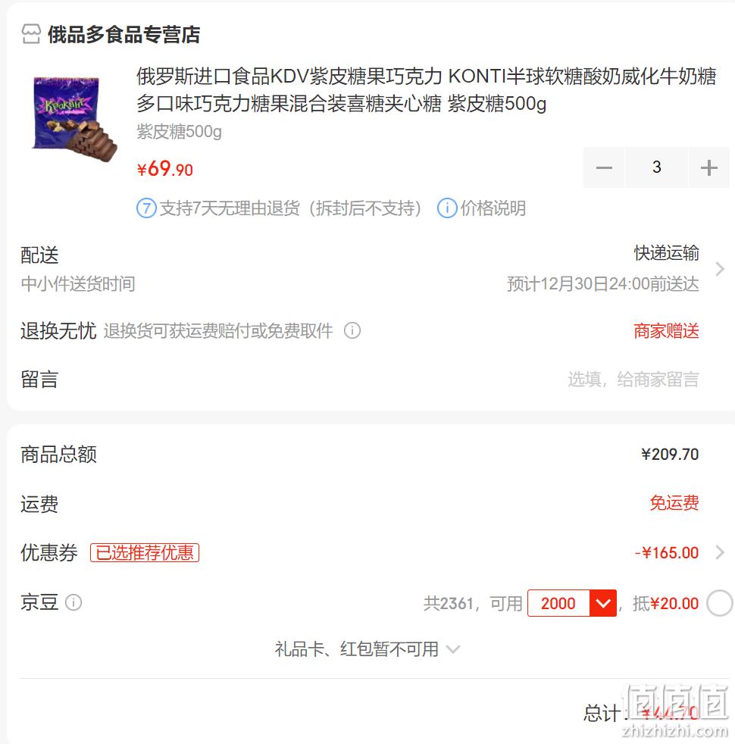Click the 价格说明 info icon

(447, 208)
